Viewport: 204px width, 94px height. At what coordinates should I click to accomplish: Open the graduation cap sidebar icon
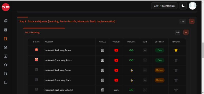point(6,65)
